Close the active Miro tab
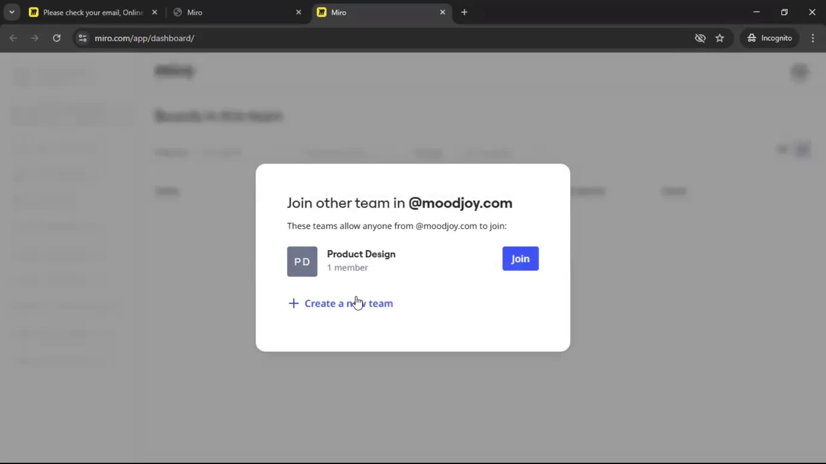This screenshot has height=464, width=826. click(442, 12)
